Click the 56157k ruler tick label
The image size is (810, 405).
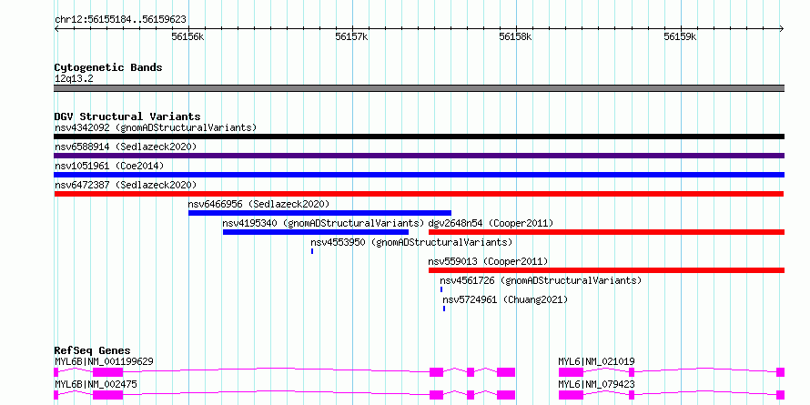pyautogui.click(x=352, y=36)
